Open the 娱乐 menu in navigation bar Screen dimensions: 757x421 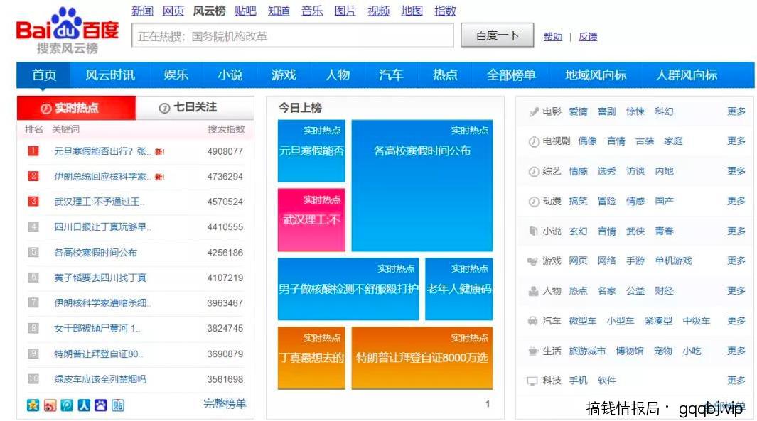click(x=174, y=75)
